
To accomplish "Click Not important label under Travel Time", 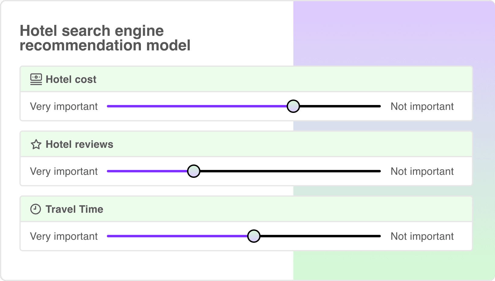I will click(422, 236).
